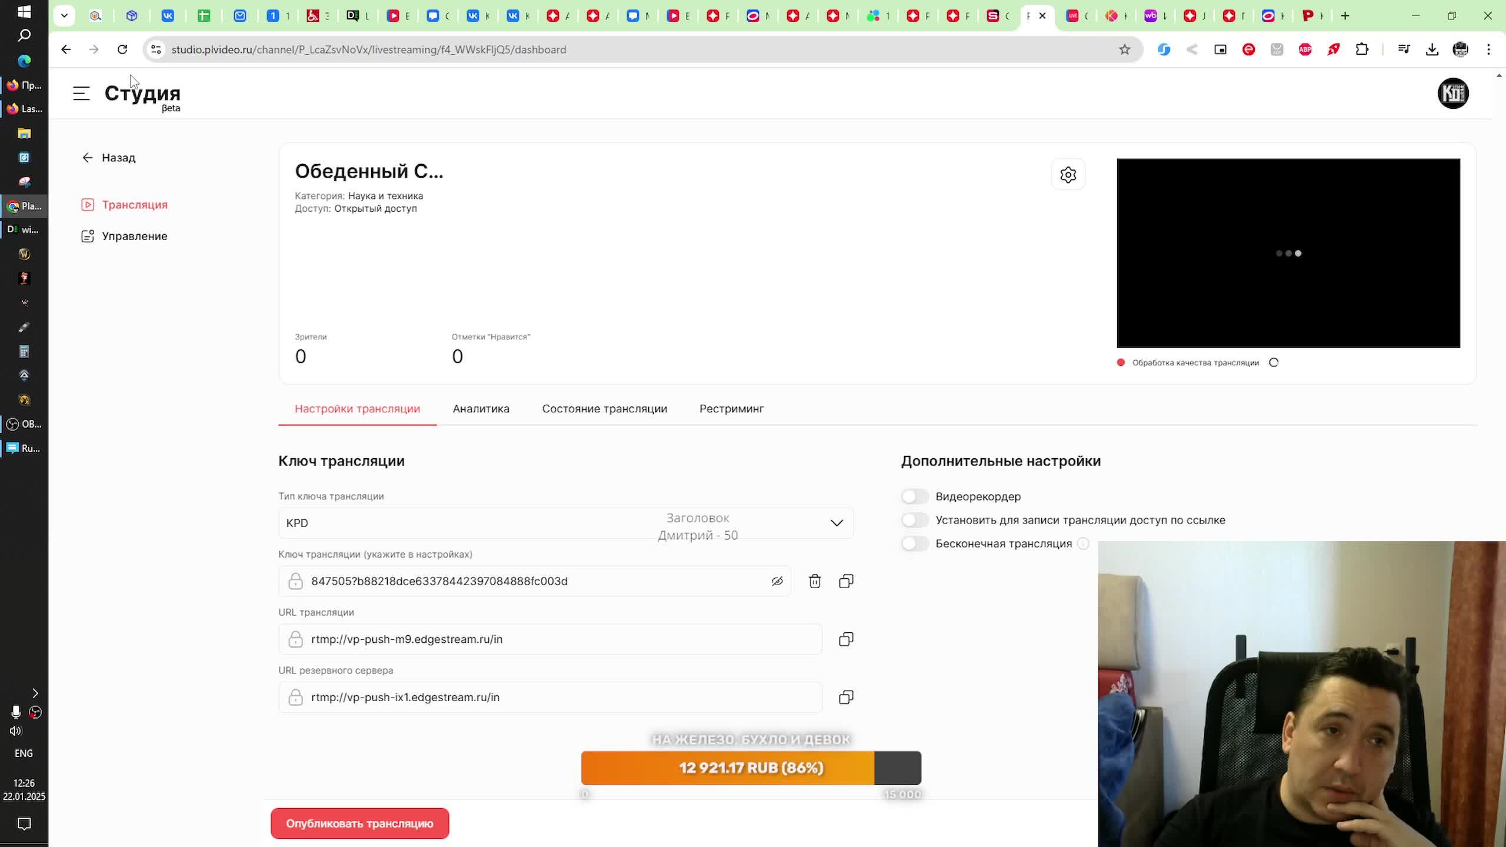Switch to the Аналитика tab
The image size is (1506, 847).
pos(481,409)
